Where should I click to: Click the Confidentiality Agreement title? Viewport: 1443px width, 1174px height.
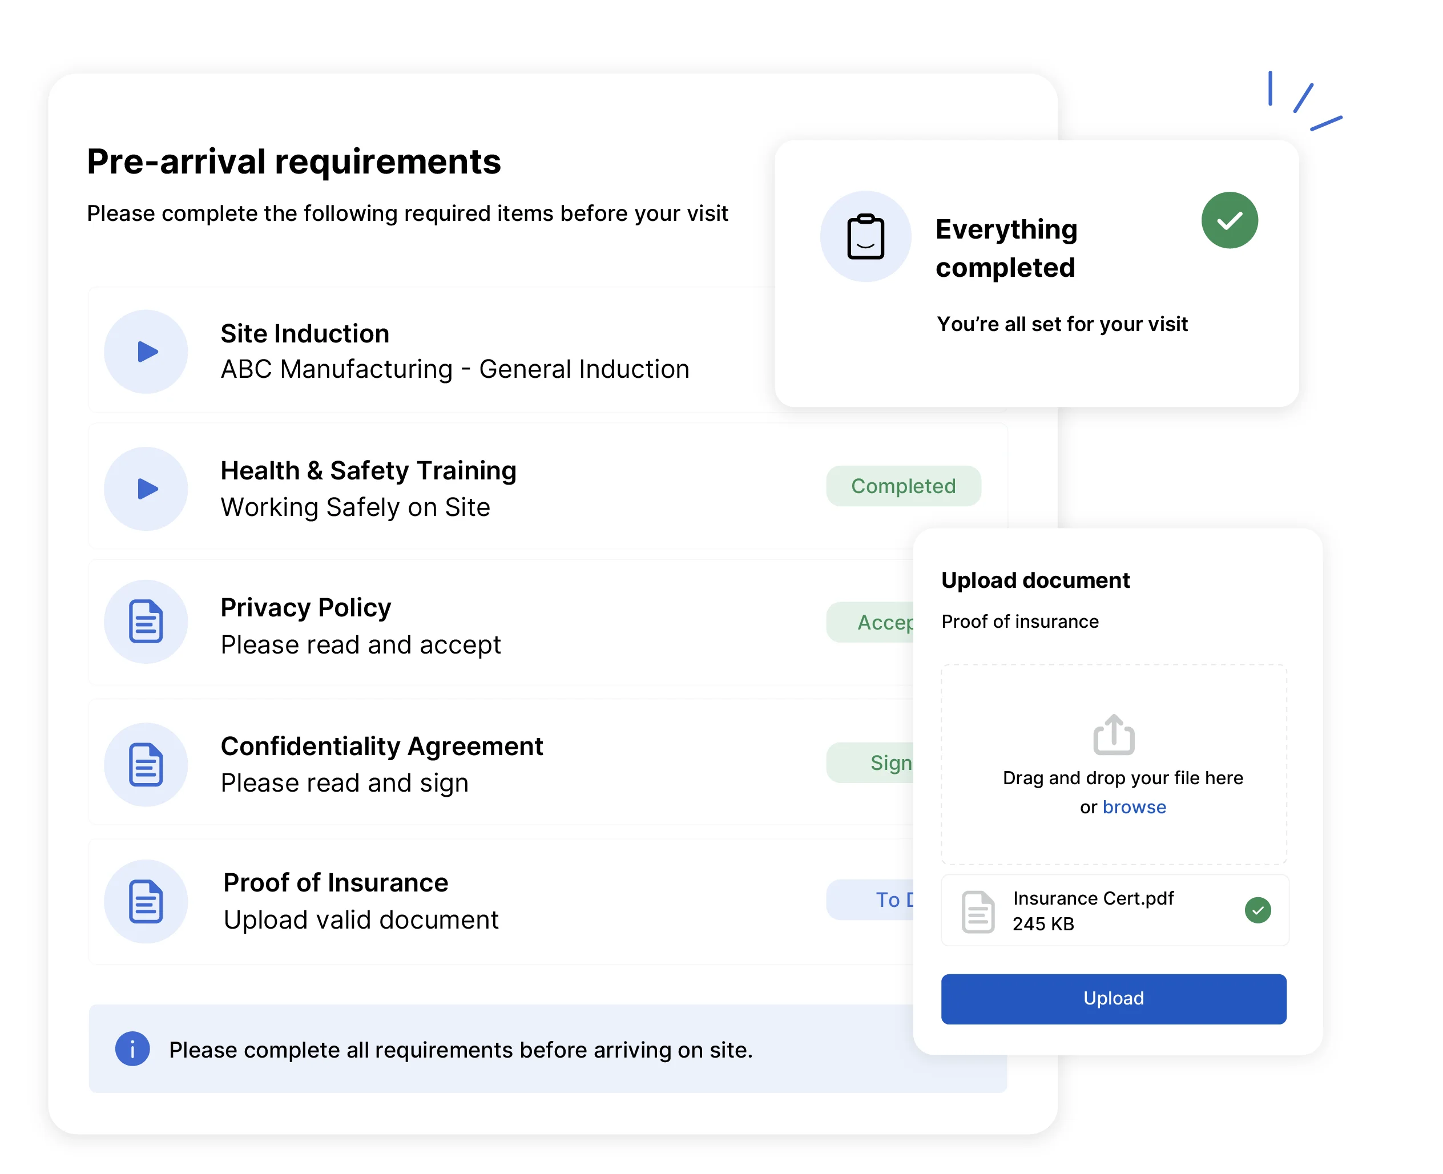tap(382, 747)
